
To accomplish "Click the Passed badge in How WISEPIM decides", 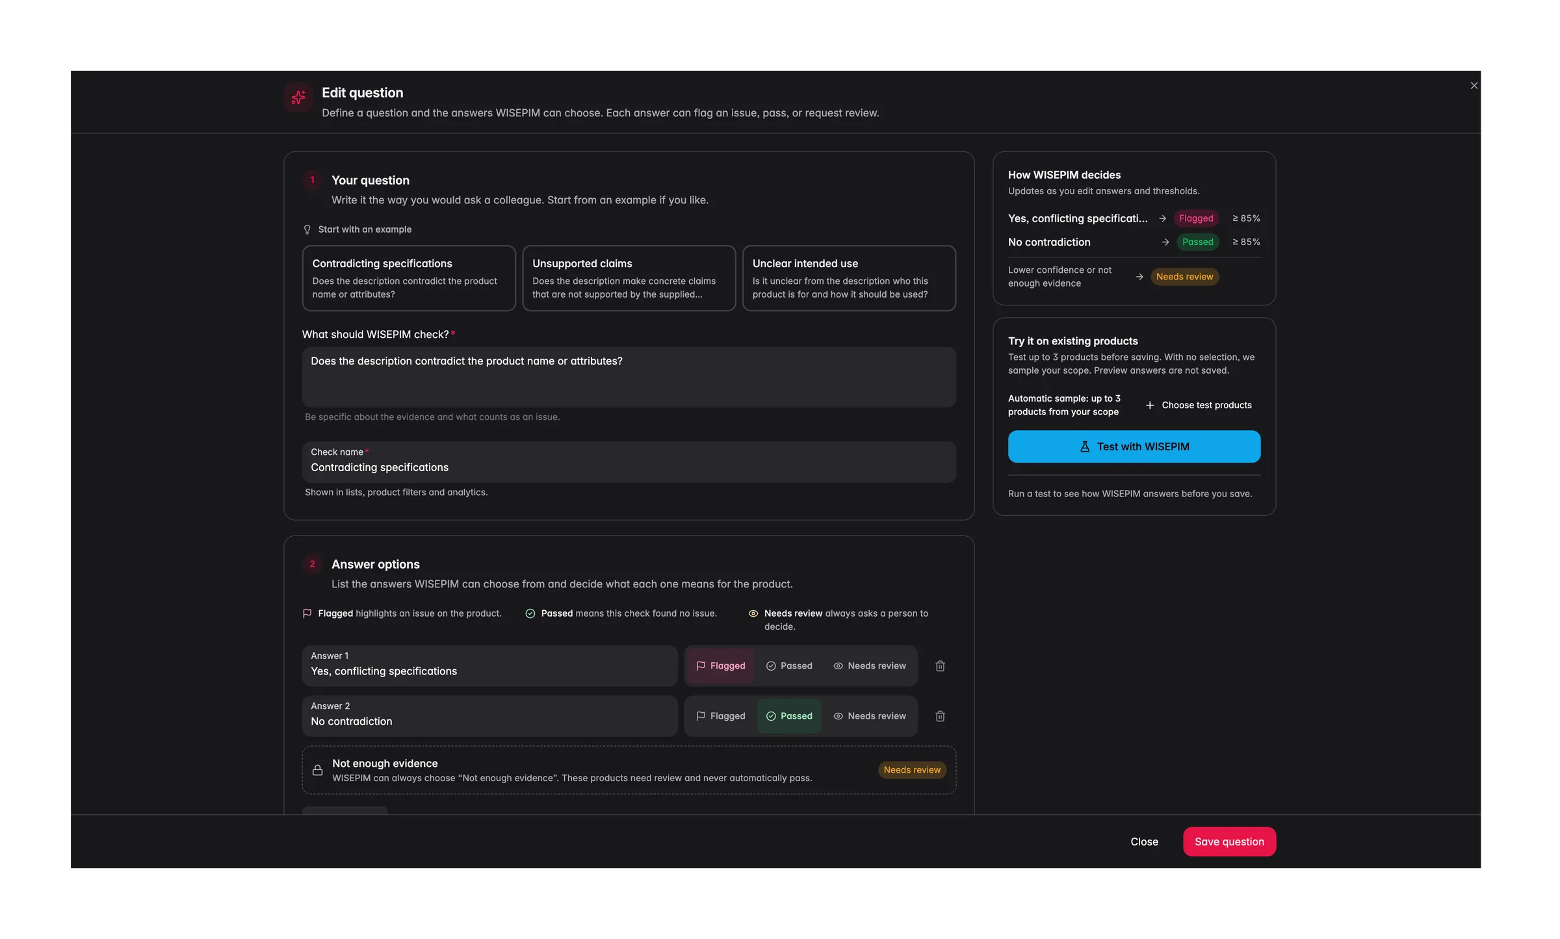I will click(x=1197, y=242).
